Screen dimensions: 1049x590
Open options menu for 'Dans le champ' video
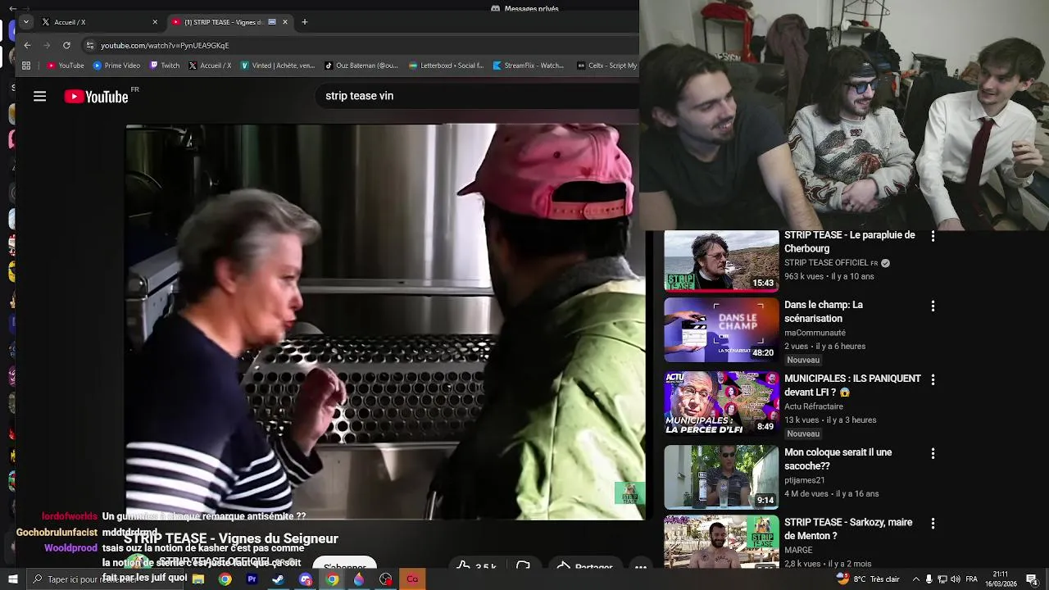tap(933, 306)
